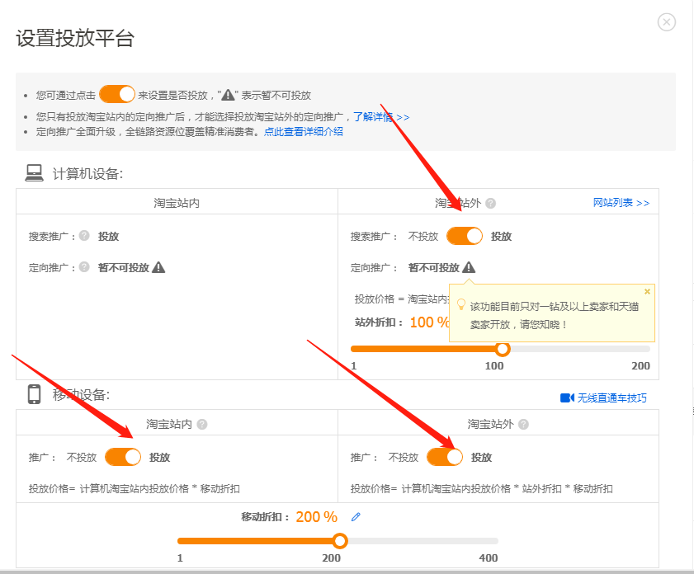Open the 了解详情 >> link

381,117
